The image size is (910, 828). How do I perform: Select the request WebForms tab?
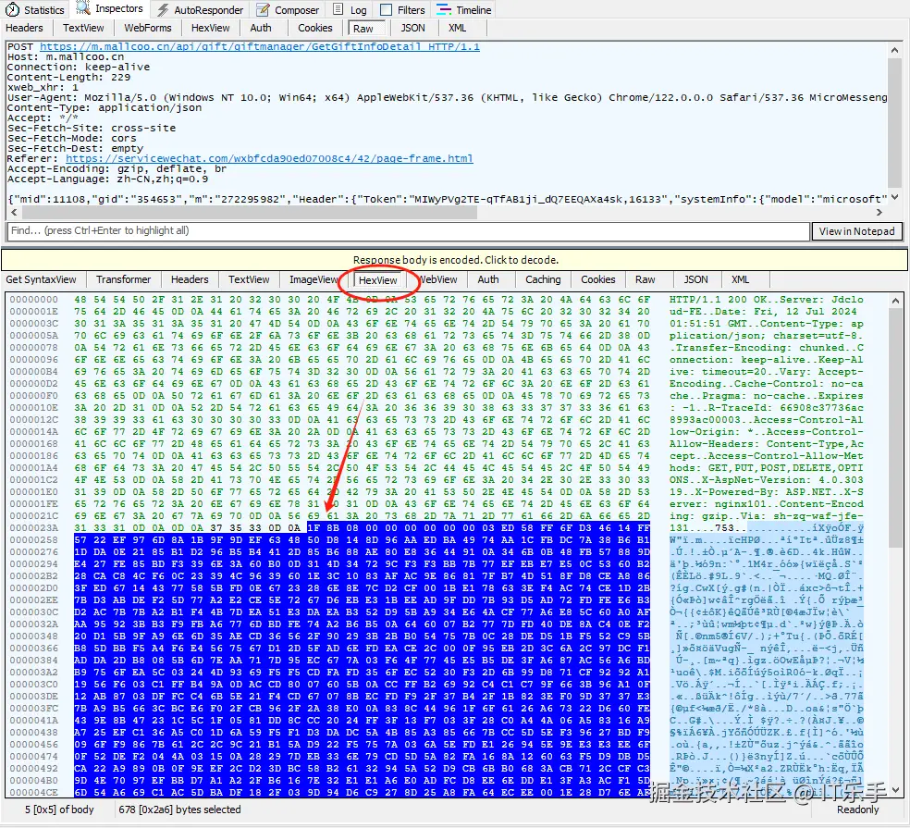click(x=148, y=28)
